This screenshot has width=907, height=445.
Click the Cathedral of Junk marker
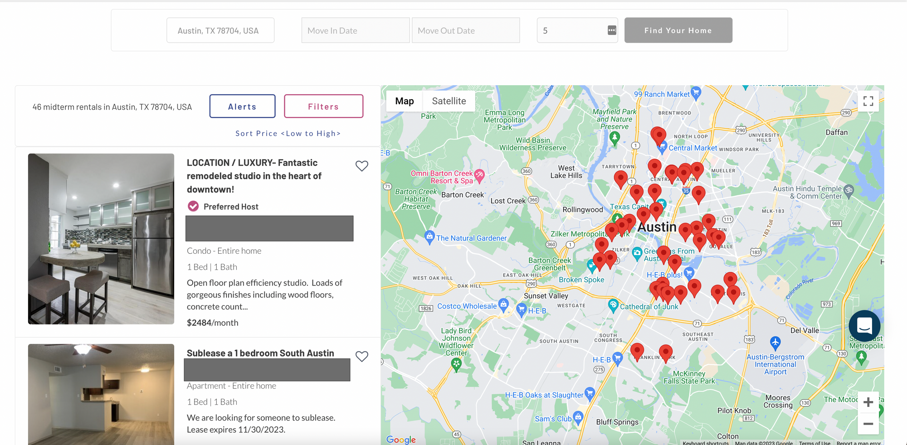[x=613, y=305]
